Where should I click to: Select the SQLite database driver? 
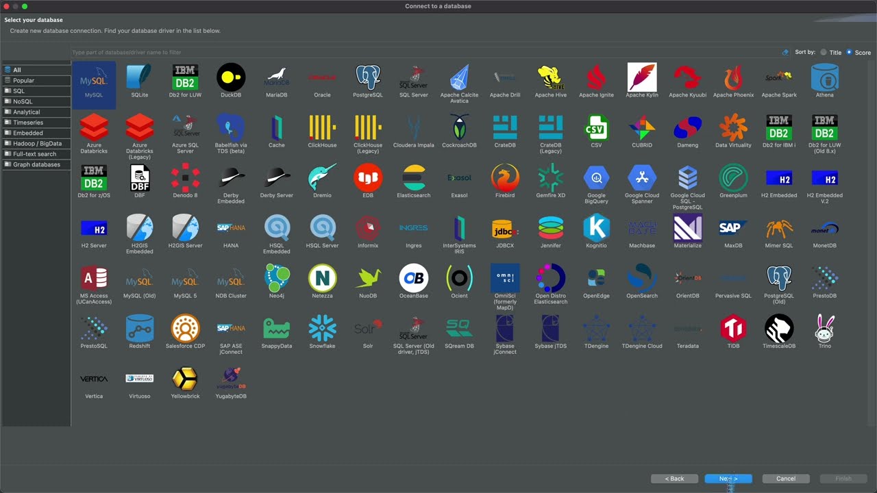pyautogui.click(x=139, y=81)
